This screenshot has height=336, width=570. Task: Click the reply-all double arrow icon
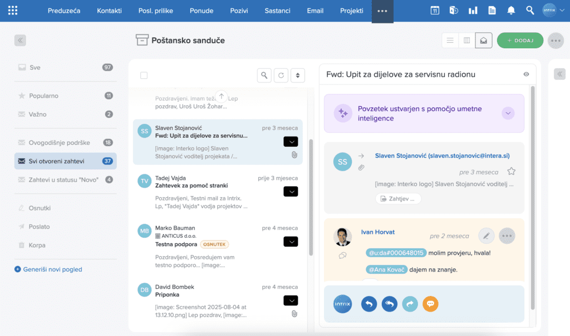pos(389,304)
